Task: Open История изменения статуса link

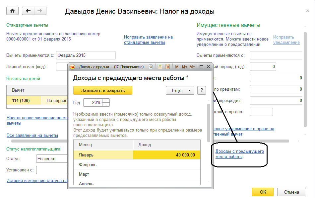Action: pos(37,180)
